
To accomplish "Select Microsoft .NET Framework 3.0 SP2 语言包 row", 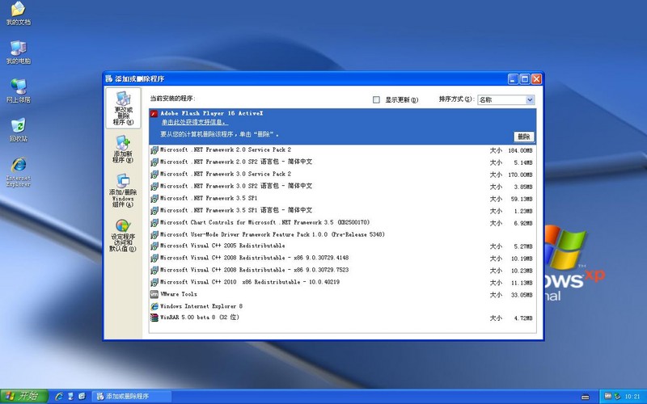I will (342, 187).
